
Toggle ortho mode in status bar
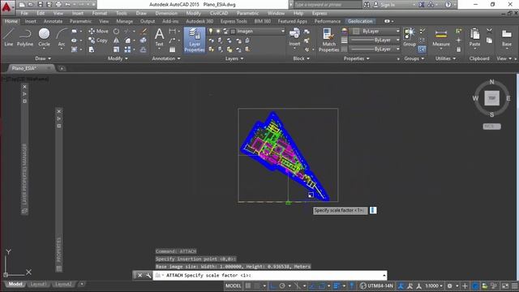(x=272, y=286)
